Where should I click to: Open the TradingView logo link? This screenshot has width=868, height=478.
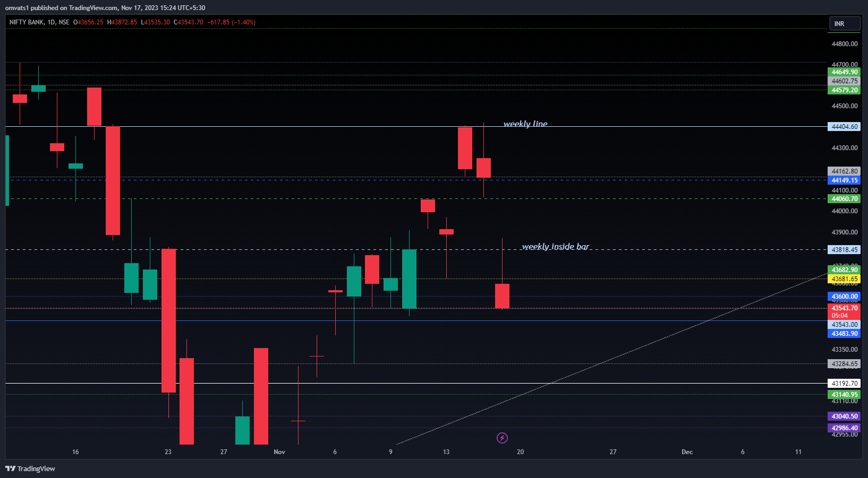pos(30,468)
